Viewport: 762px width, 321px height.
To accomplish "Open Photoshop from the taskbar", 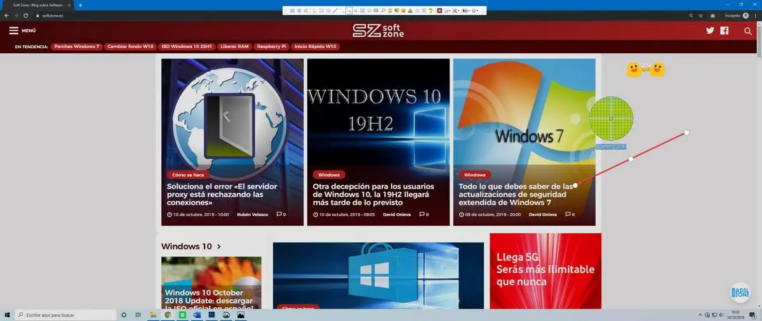I will pyautogui.click(x=211, y=315).
